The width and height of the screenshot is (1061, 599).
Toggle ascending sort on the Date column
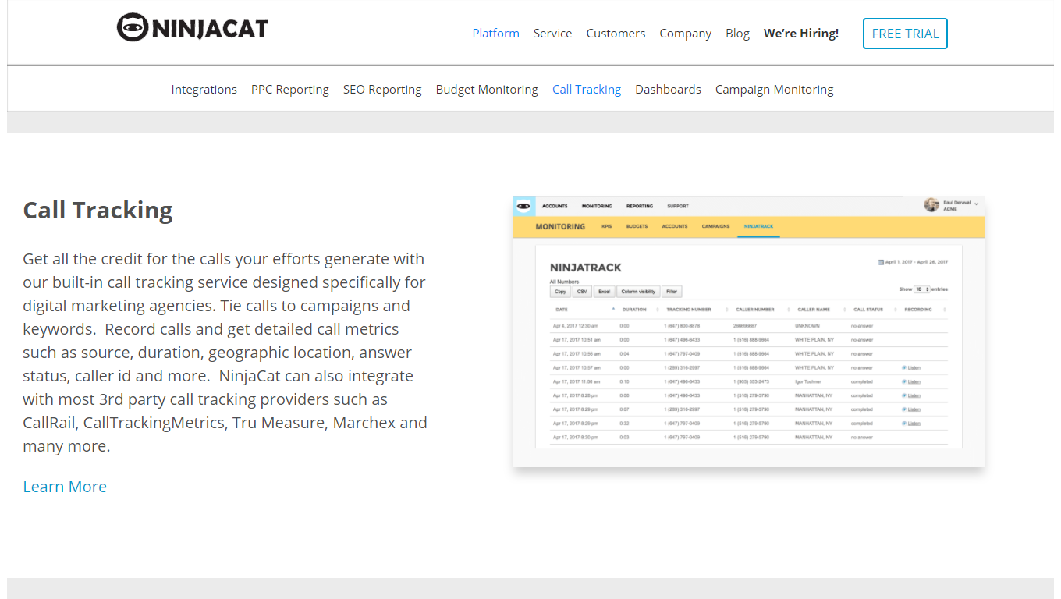pyautogui.click(x=613, y=310)
